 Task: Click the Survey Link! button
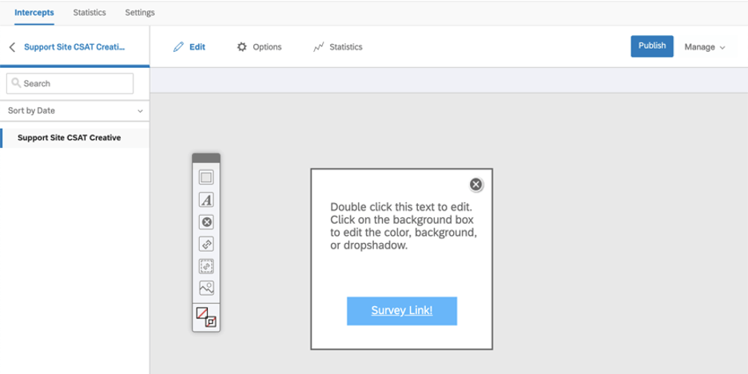tap(402, 311)
